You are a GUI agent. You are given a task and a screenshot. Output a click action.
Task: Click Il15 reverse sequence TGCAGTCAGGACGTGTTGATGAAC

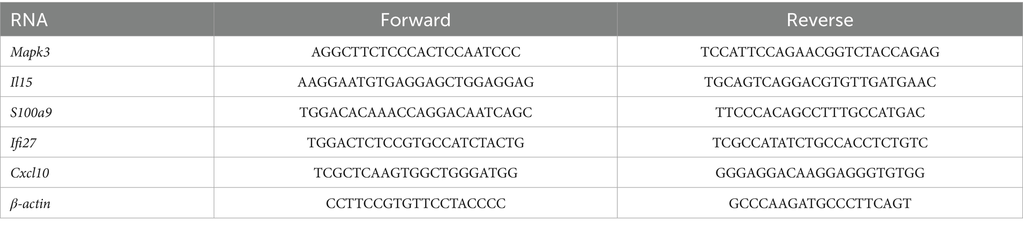820,82
